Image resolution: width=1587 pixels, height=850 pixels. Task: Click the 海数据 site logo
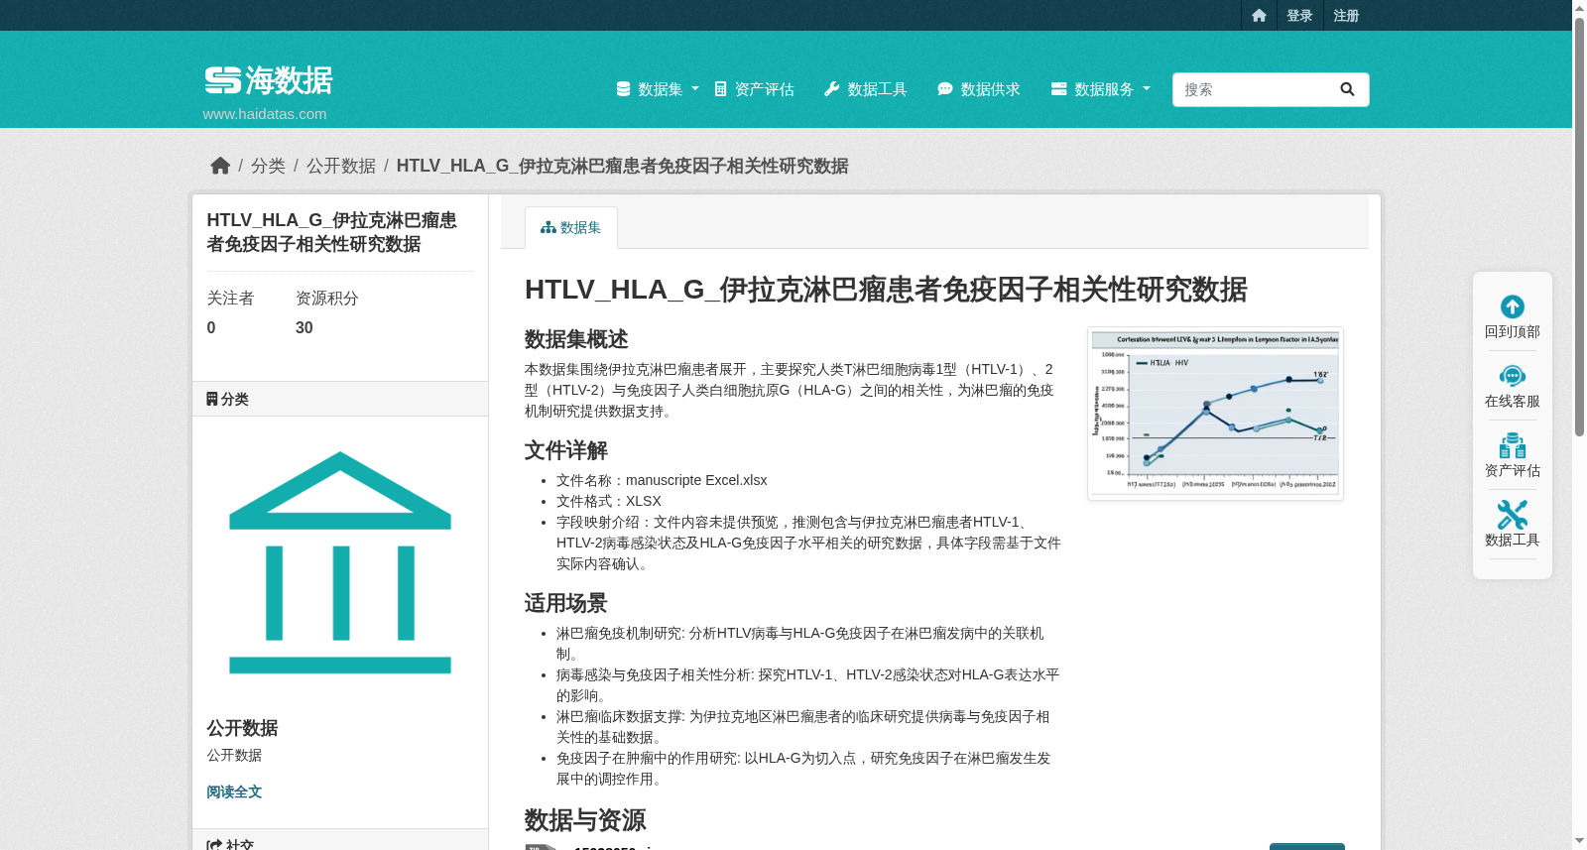[x=269, y=80]
